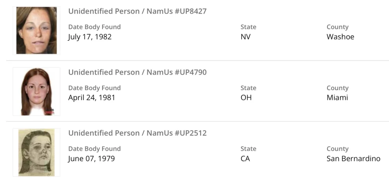Click the State label in the UP4790 row
The image size is (389, 178).
coord(248,88)
